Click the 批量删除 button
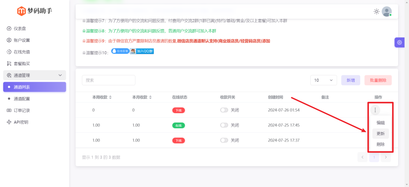 tap(378, 80)
